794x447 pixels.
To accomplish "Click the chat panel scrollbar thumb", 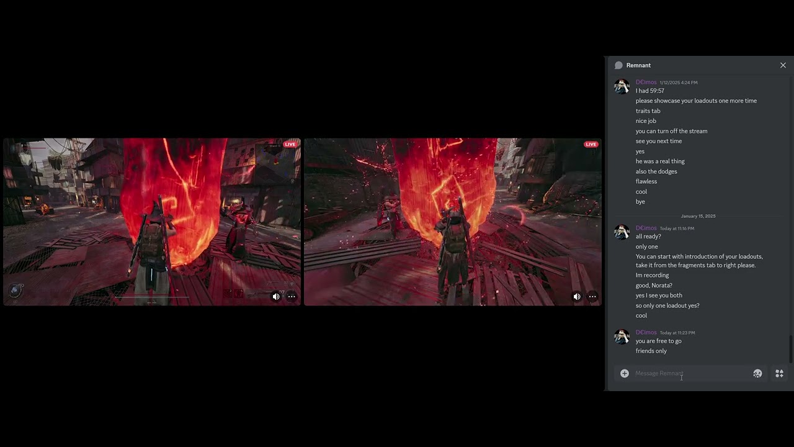I will [x=790, y=349].
